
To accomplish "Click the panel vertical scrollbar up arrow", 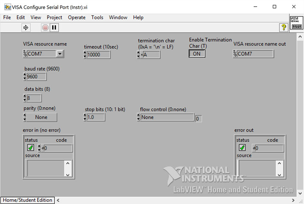I will tap(300, 37).
